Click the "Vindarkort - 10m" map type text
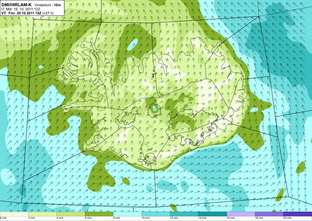 pyautogui.click(x=48, y=5)
